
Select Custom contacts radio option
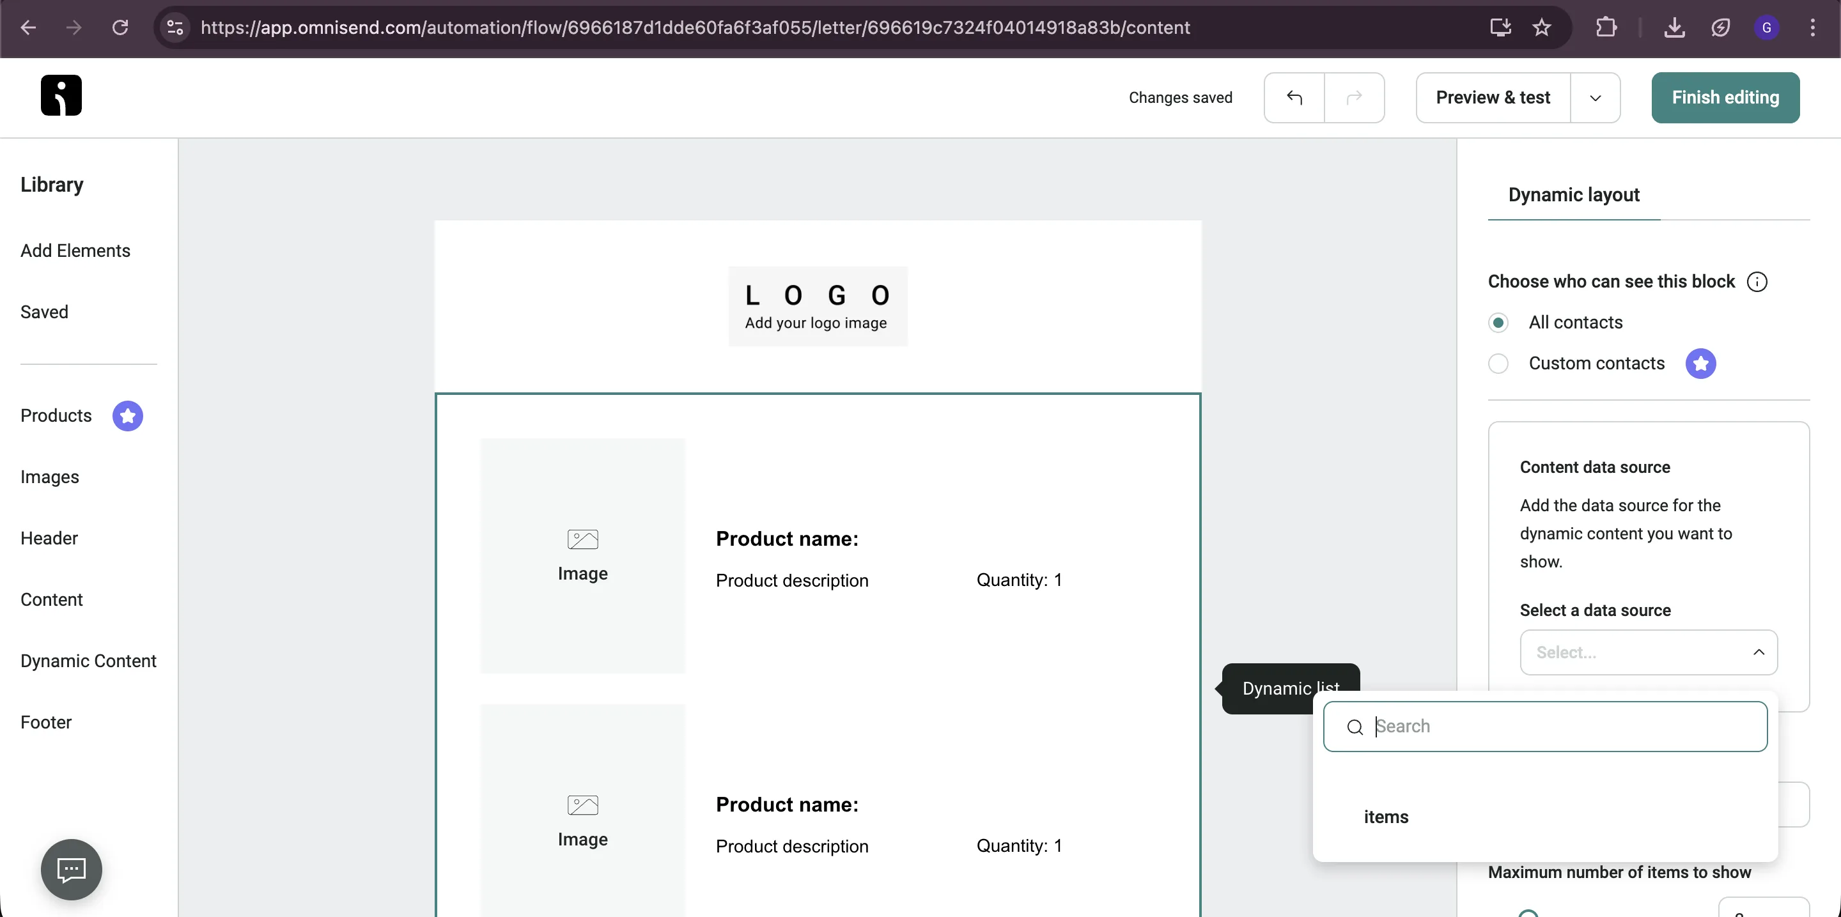click(1498, 364)
